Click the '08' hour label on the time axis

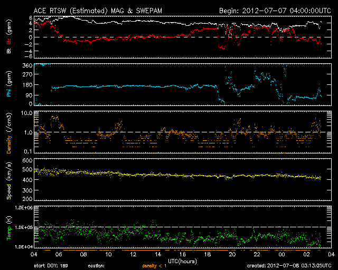pos(83,254)
